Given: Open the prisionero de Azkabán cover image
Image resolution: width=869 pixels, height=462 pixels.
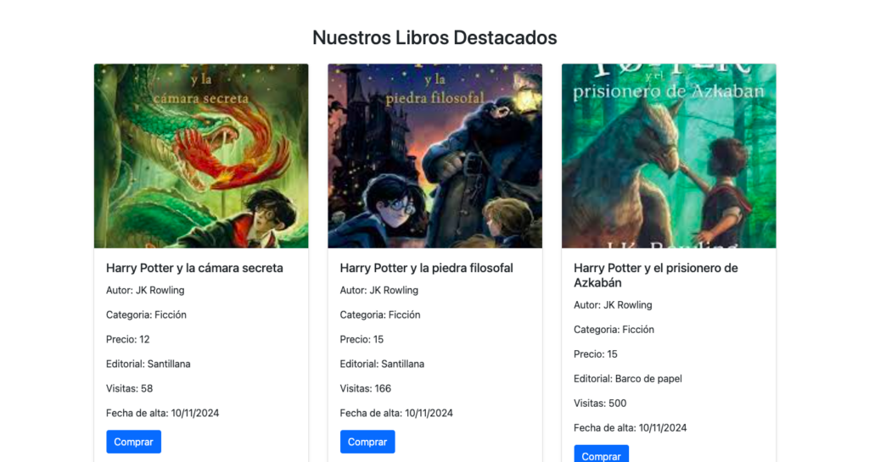Looking at the screenshot, I should pyautogui.click(x=669, y=155).
